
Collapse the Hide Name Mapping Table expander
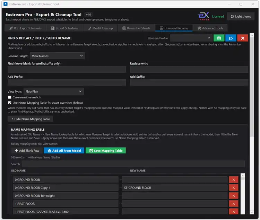tap(31, 119)
